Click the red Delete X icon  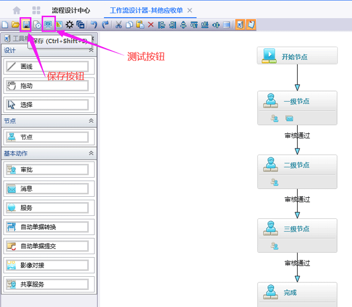point(151,24)
